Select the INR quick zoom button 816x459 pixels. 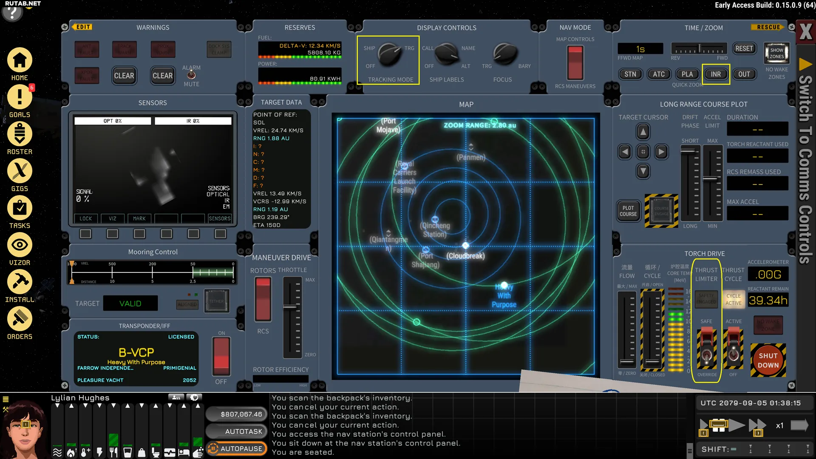coord(716,74)
